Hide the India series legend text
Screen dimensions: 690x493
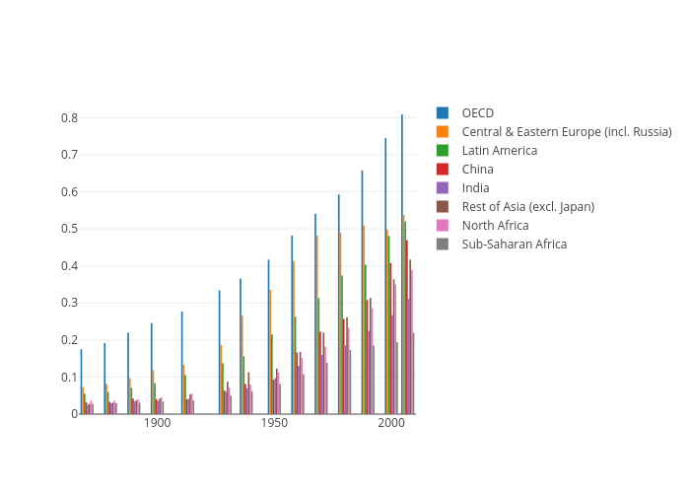(x=476, y=187)
